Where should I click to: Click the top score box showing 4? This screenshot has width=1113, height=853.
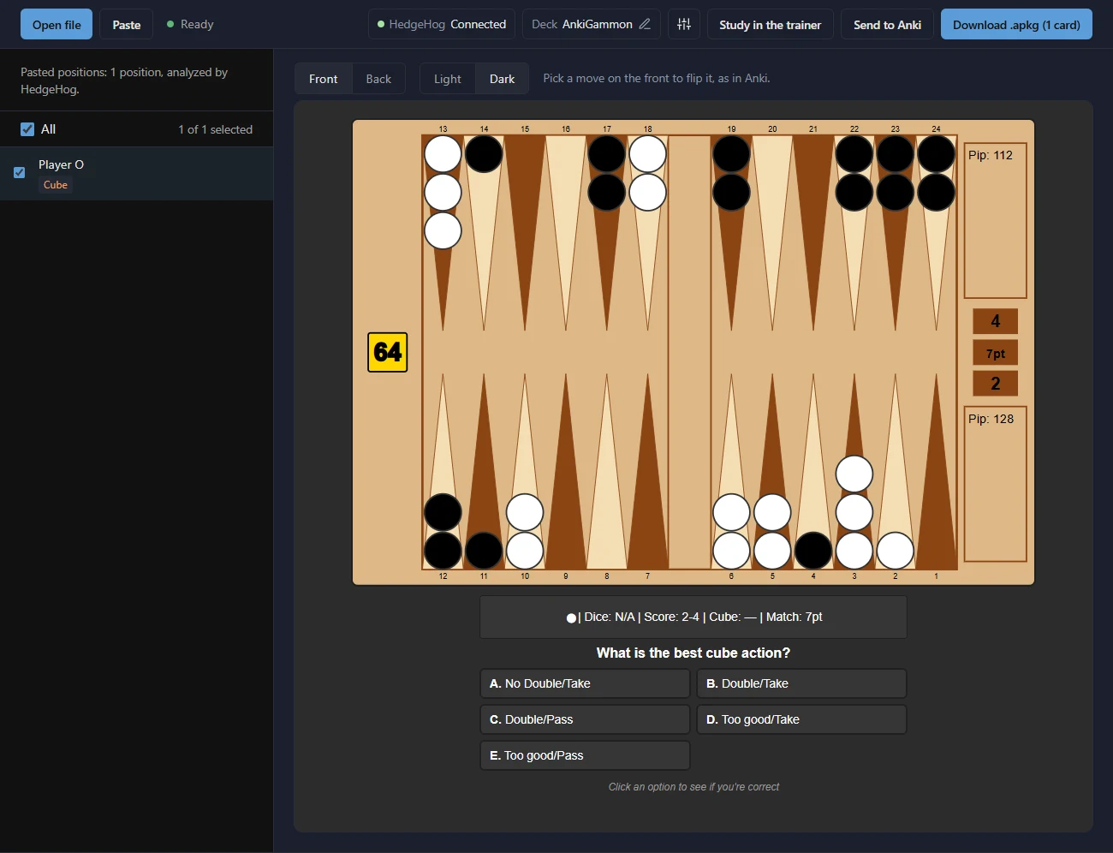click(x=995, y=321)
